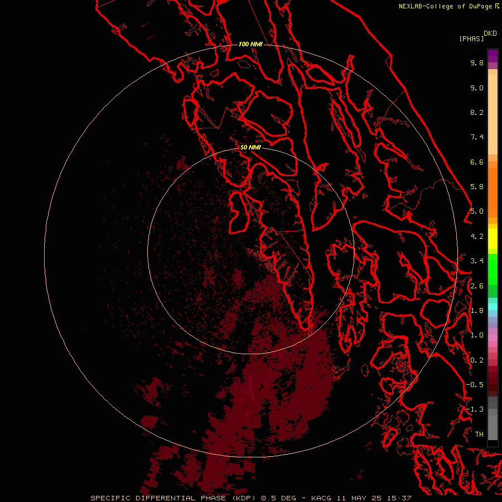
Task: Click the 8.2 legend value
Action: [x=477, y=112]
